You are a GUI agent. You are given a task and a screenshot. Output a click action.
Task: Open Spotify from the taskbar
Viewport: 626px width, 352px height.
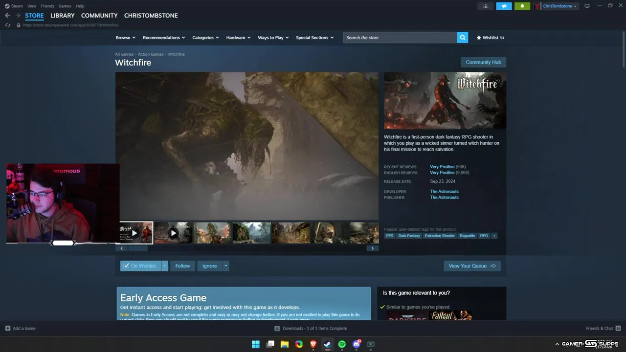pyautogui.click(x=342, y=344)
